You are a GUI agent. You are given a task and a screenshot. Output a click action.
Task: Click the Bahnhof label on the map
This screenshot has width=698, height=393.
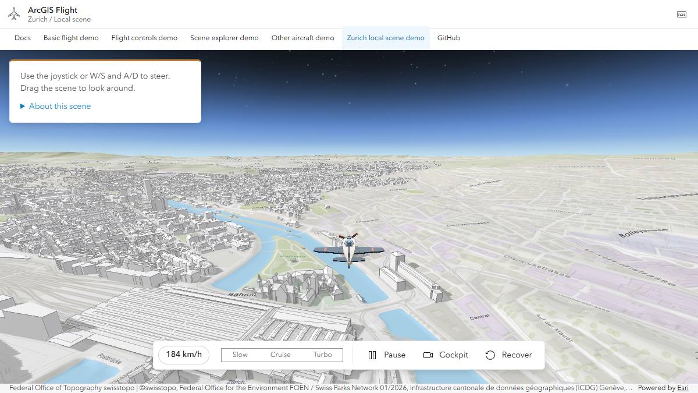(x=241, y=295)
